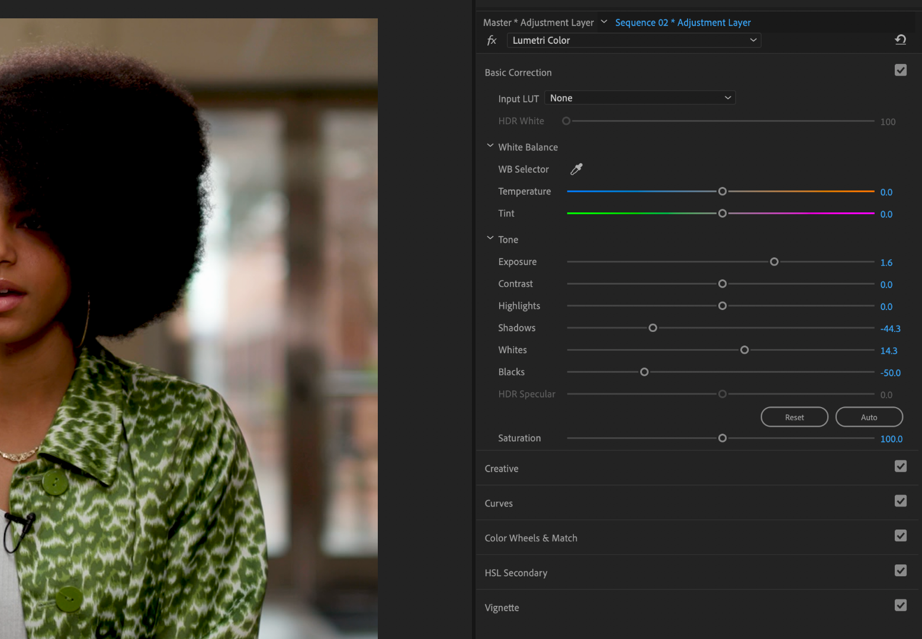Viewport: 922px width, 639px height.
Task: Click the Whites slider handle
Action: coord(744,350)
